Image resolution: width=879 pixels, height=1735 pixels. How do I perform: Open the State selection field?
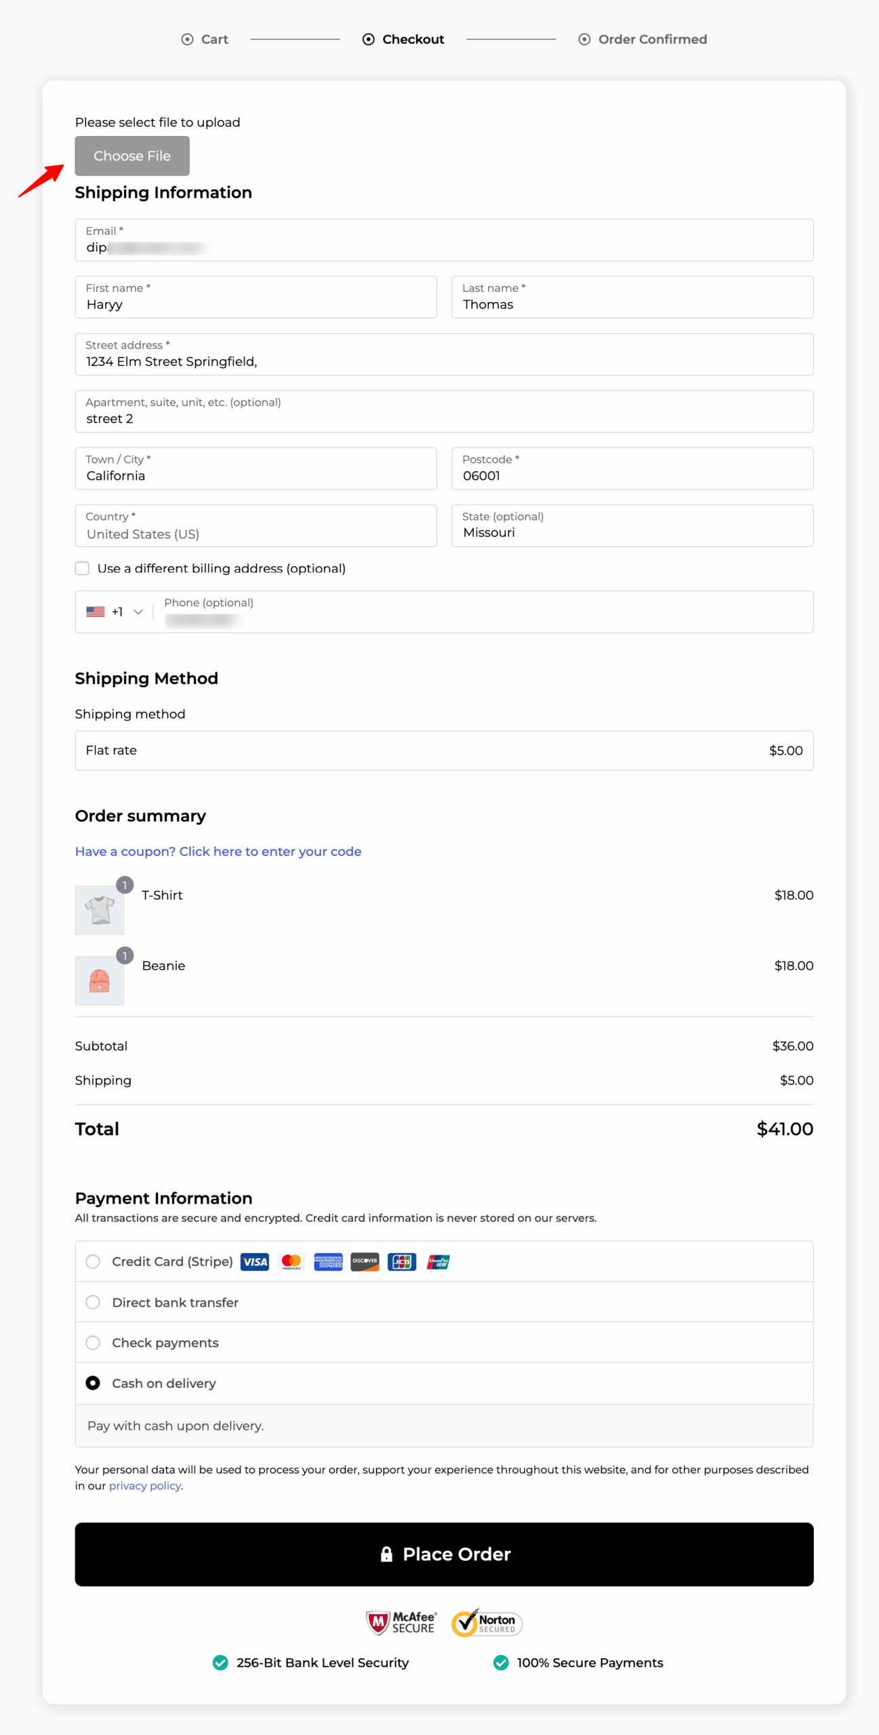[x=632, y=526]
